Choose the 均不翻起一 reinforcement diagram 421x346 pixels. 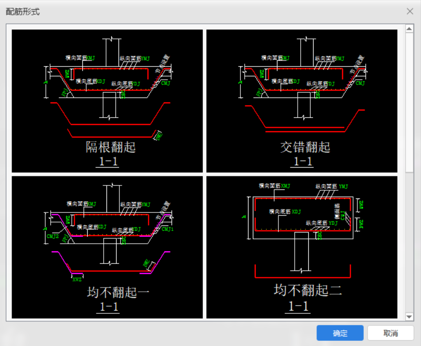[107, 247]
